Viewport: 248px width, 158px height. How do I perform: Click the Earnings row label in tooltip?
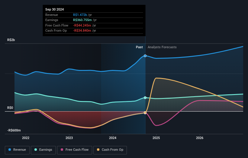[52, 20]
